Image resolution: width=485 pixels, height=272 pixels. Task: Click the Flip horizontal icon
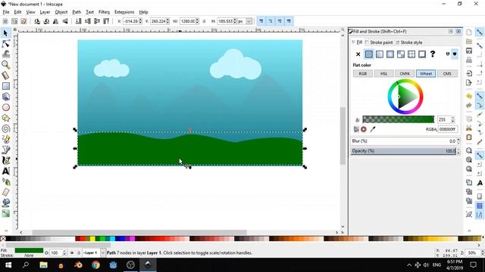(x=55, y=21)
